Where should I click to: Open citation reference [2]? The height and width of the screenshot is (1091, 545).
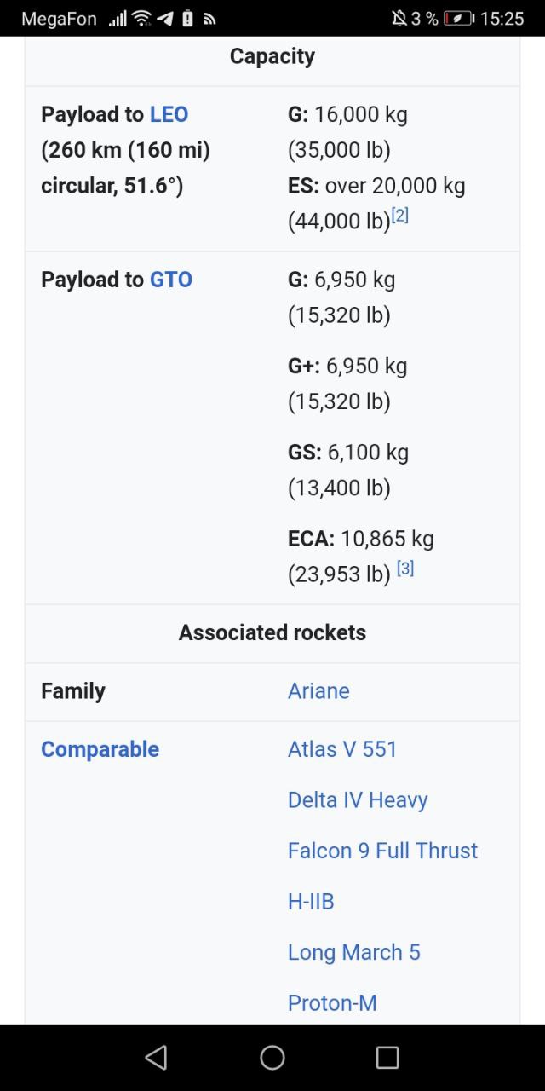click(x=400, y=216)
